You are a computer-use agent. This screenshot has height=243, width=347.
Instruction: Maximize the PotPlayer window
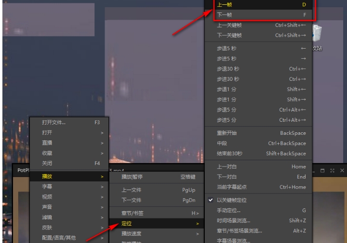(322, 170)
